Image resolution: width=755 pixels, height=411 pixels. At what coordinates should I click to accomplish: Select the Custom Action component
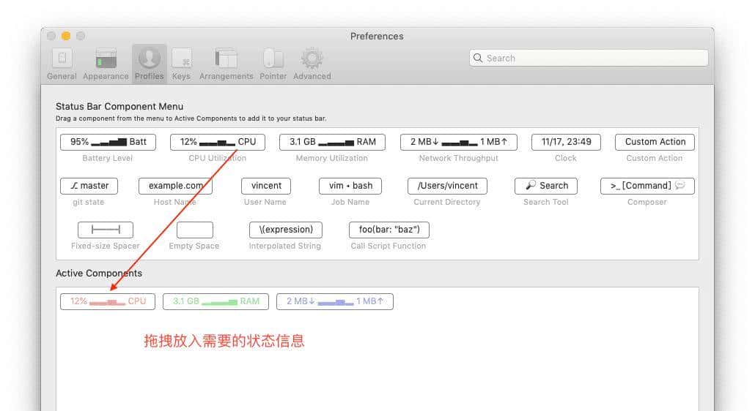pyautogui.click(x=655, y=142)
